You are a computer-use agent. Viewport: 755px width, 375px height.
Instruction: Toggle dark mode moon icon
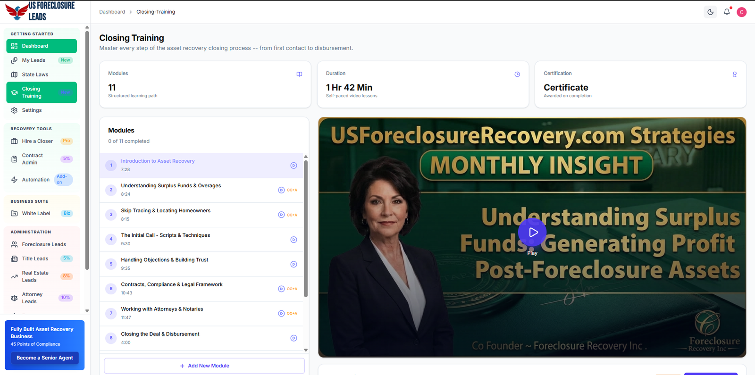[710, 12]
